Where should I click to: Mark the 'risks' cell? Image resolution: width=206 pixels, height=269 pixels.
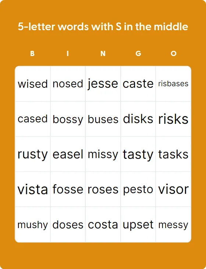pyautogui.click(x=173, y=119)
